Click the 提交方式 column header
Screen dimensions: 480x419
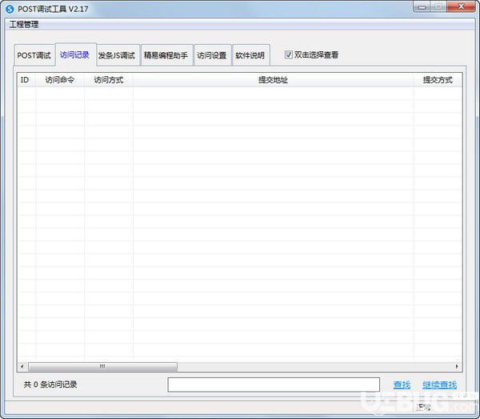(438, 80)
